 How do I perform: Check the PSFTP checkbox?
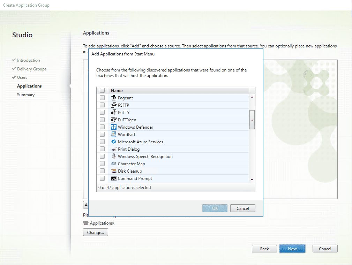102,105
